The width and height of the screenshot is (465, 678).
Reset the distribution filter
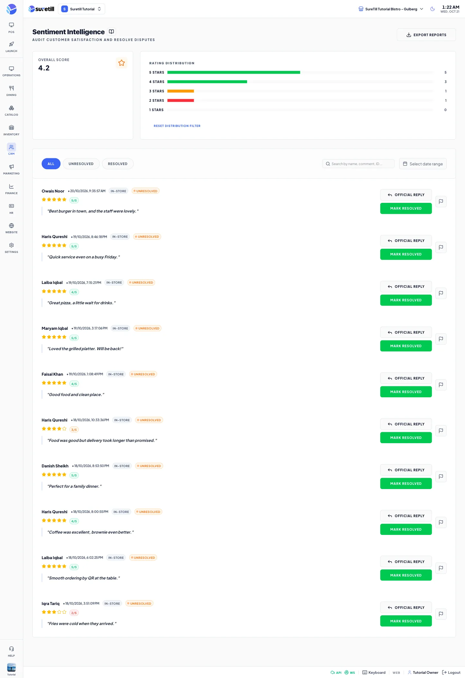[x=177, y=126]
